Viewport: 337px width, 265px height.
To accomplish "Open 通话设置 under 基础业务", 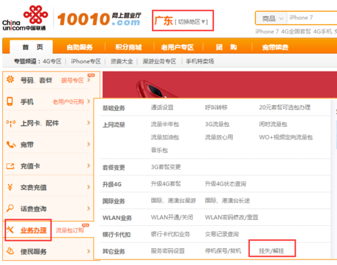I will click(x=162, y=107).
